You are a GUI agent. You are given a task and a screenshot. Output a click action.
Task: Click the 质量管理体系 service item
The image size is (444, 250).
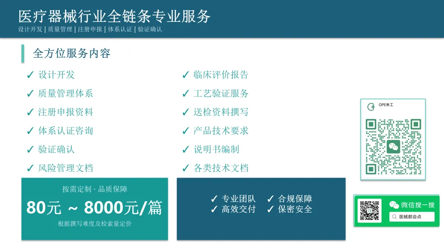click(66, 93)
